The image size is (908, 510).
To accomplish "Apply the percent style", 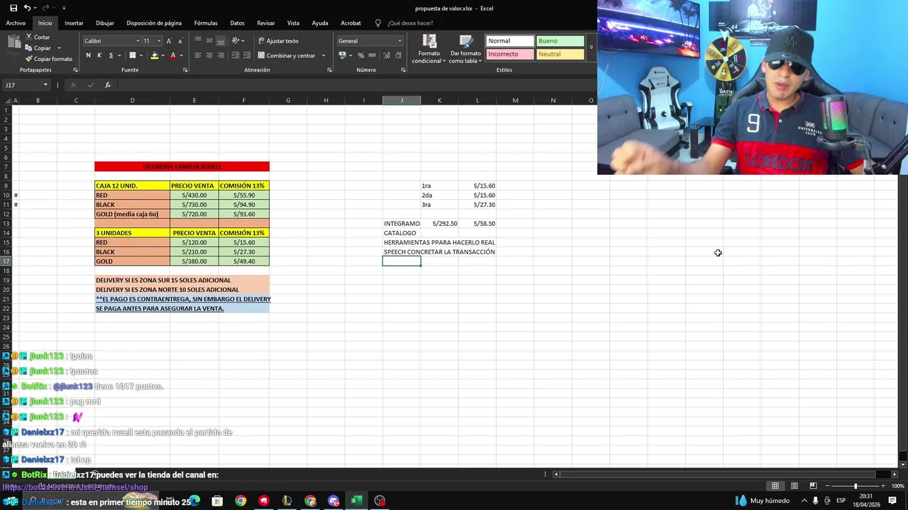I will 361,55.
